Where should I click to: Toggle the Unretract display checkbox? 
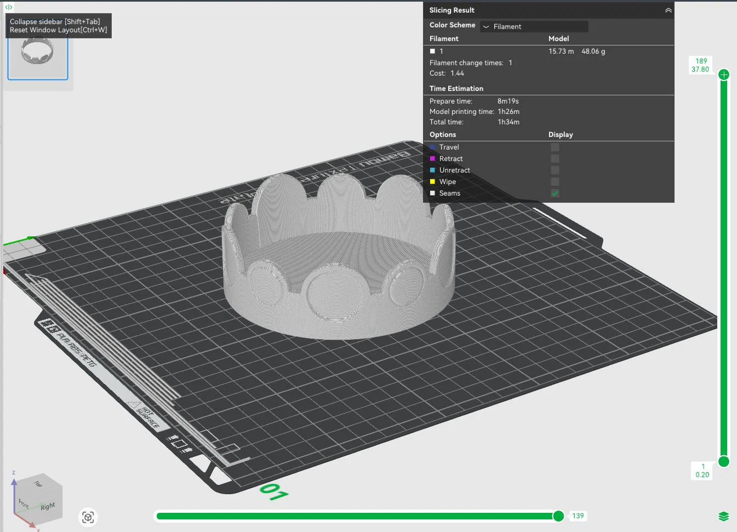click(555, 170)
